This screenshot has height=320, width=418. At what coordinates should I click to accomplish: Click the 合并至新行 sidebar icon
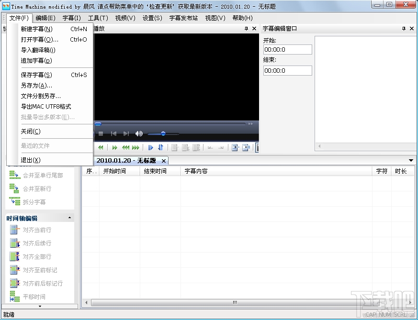[14, 188]
